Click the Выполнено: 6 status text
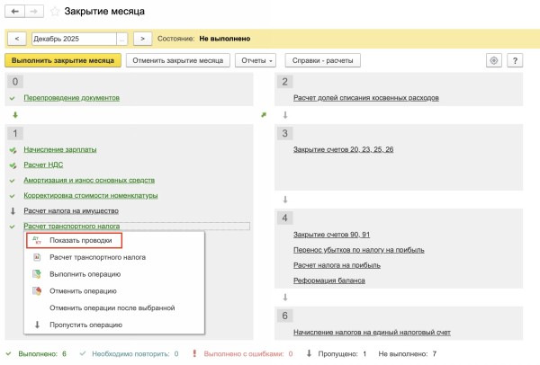 42,353
